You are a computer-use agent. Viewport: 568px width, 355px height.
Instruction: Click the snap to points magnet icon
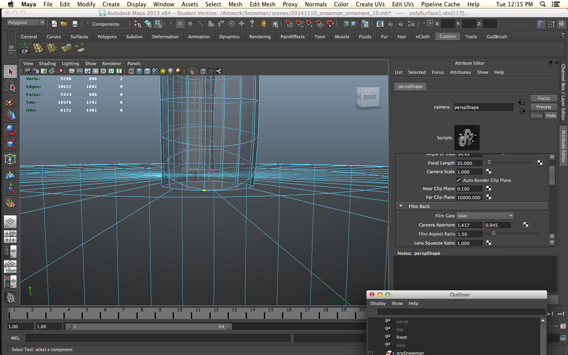(309, 24)
